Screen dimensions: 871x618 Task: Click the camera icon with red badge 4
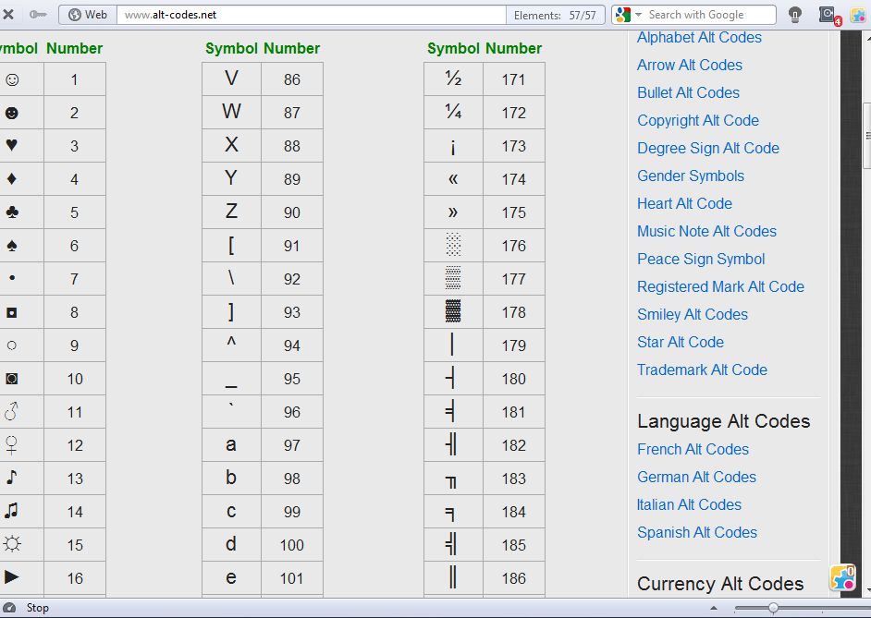[826, 15]
